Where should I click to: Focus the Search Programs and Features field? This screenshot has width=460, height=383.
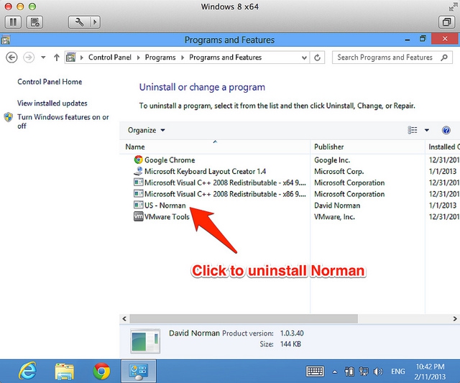tap(392, 57)
